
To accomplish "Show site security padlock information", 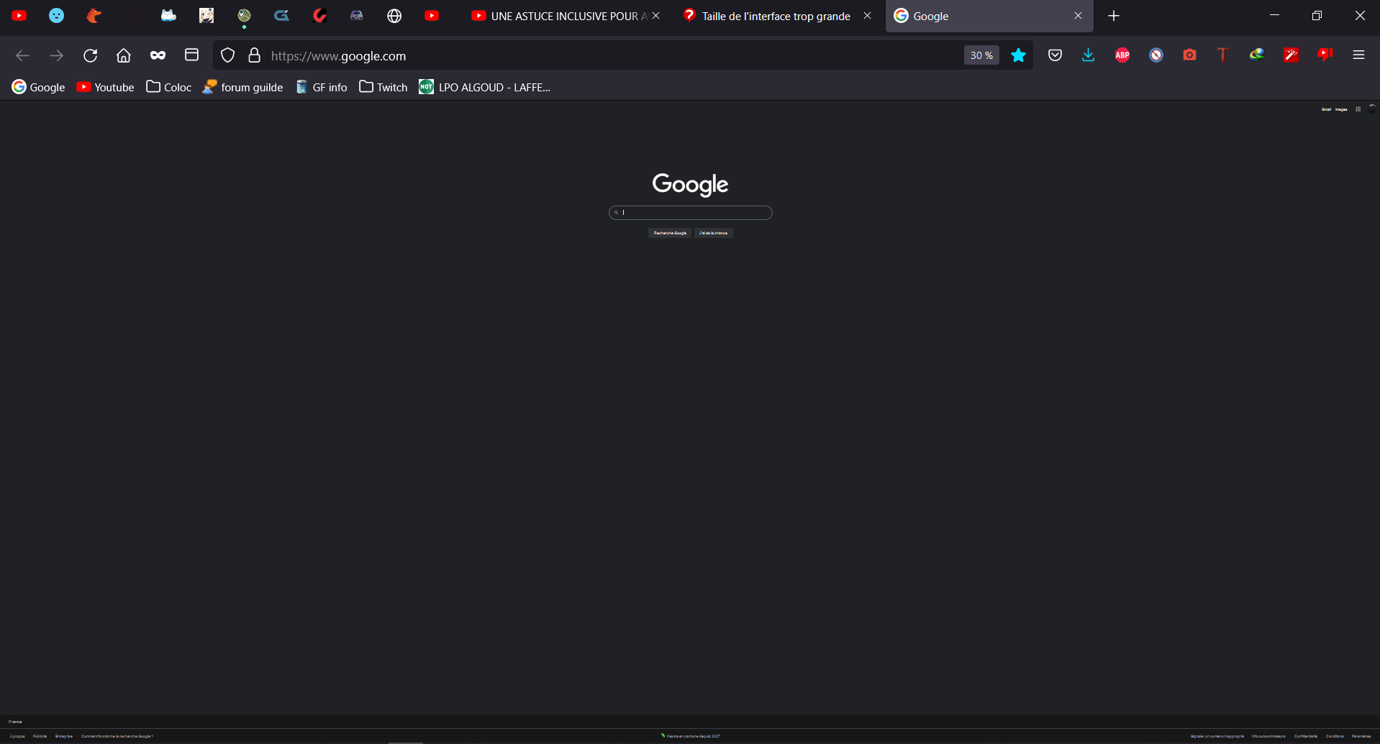I will coord(254,55).
